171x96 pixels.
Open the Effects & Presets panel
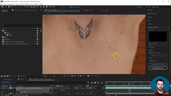click(x=152, y=14)
